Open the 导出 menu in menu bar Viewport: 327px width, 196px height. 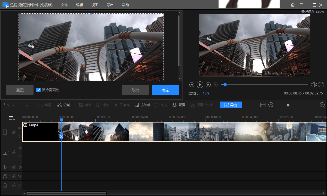(110, 5)
